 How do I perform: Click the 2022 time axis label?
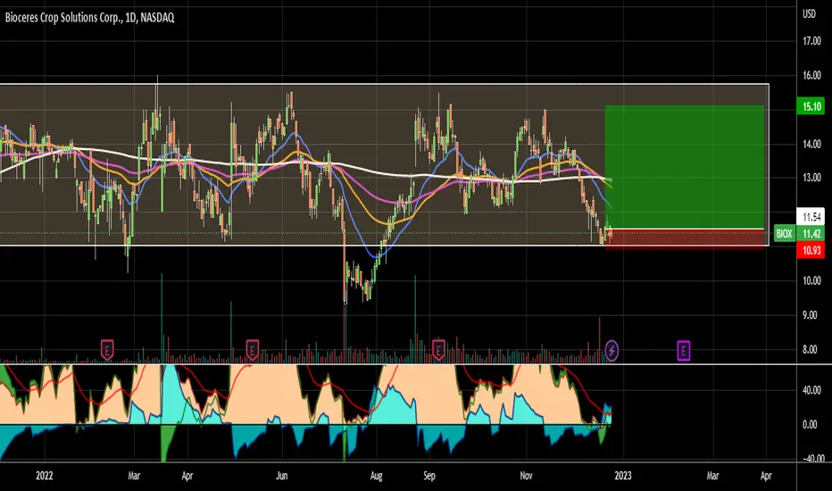45,476
